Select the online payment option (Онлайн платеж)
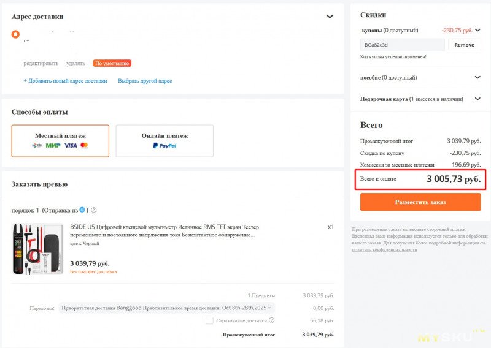 (x=164, y=141)
